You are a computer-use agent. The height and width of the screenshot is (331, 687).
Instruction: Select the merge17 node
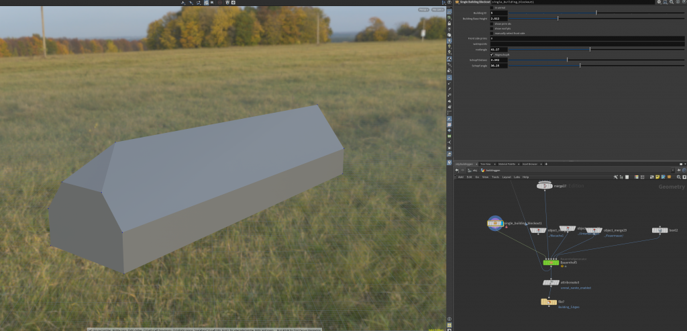(543, 186)
